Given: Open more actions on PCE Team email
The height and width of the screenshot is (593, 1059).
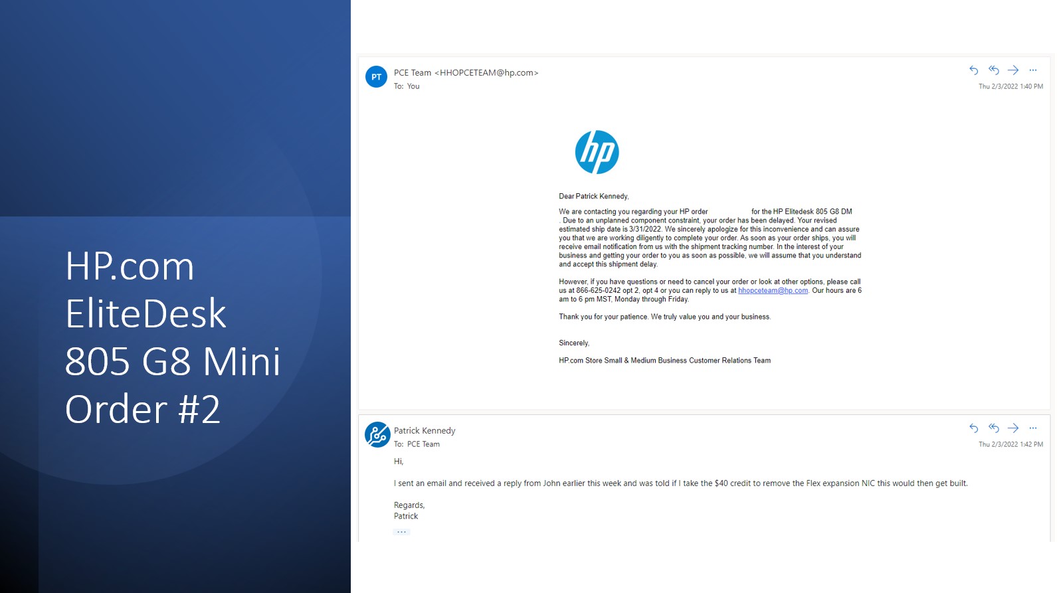Looking at the screenshot, I should pyautogui.click(x=1033, y=70).
